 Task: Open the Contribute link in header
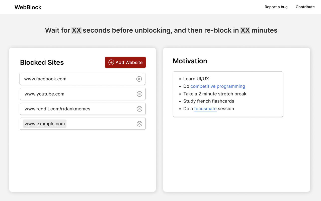pyautogui.click(x=305, y=7)
